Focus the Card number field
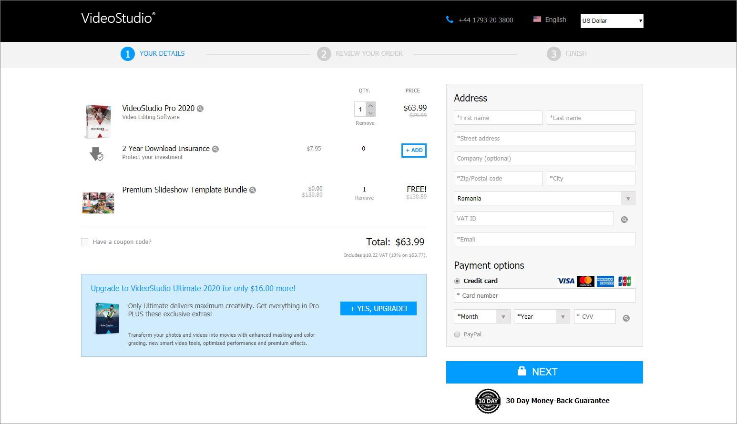 [x=544, y=295]
